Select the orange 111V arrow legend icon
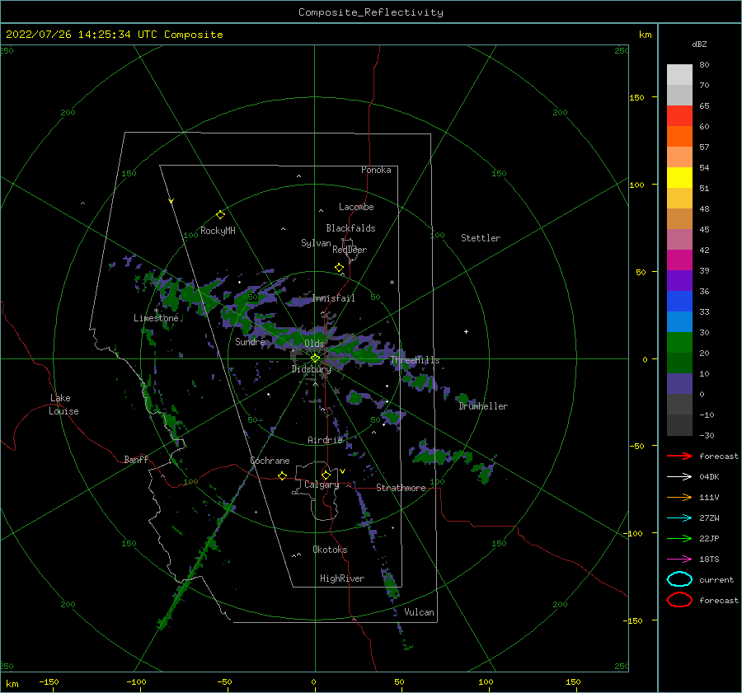The width and height of the screenshot is (742, 693). [679, 497]
